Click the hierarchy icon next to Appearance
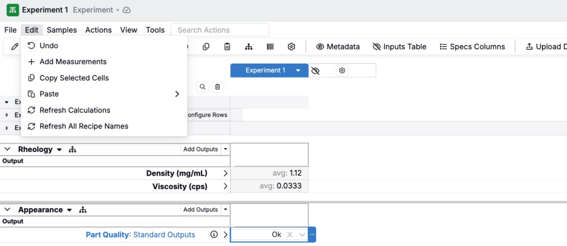The image size is (567, 246). coord(84,210)
